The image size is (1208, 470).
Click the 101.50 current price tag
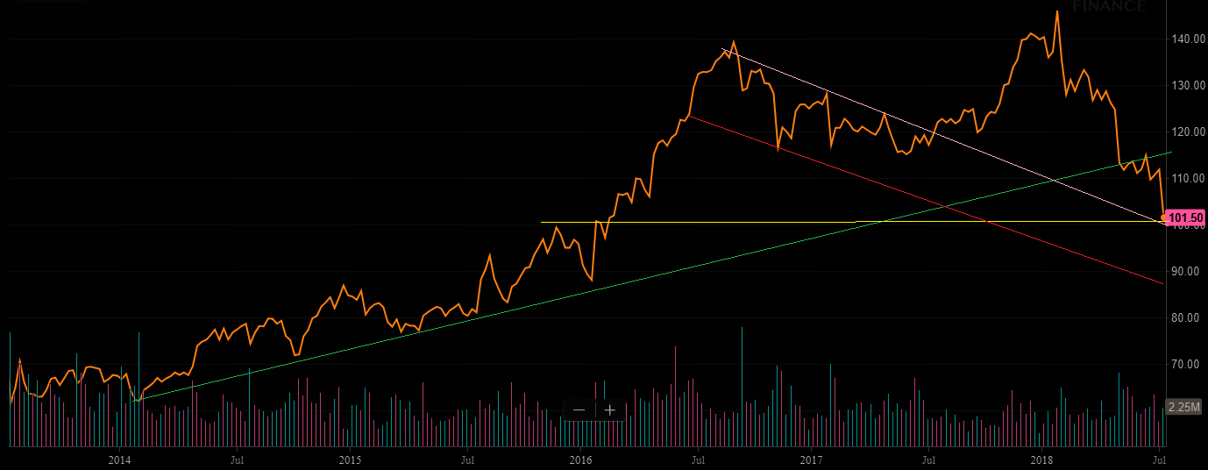[1187, 217]
